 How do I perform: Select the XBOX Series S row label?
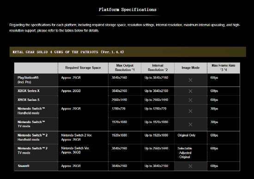coord(29,100)
